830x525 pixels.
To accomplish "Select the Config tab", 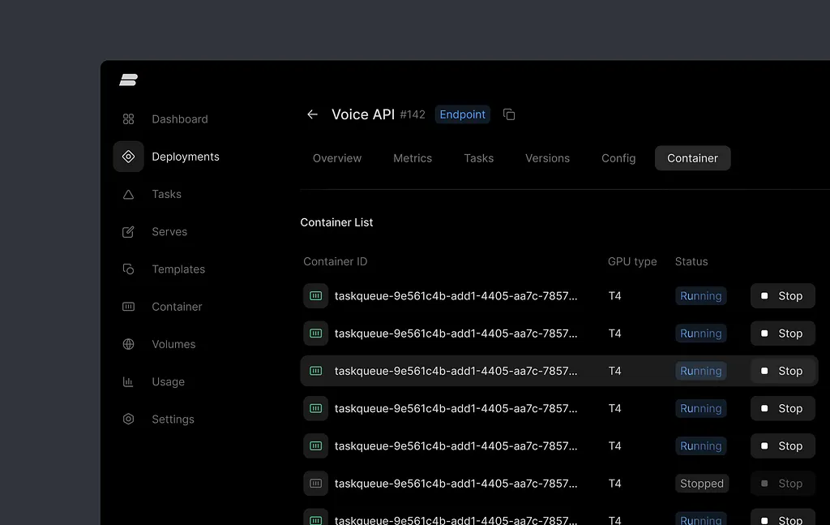I will pos(618,158).
